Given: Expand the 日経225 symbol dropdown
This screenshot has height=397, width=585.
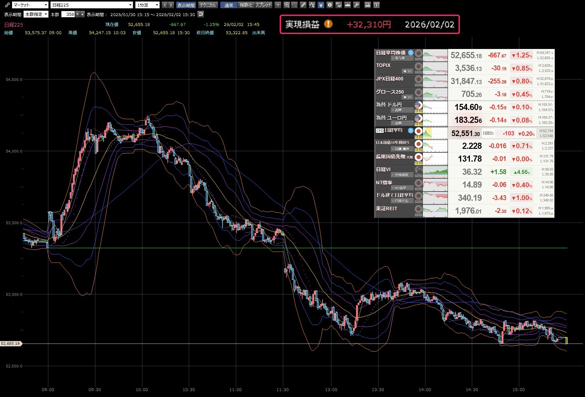Looking at the screenshot, I should pos(92,5).
